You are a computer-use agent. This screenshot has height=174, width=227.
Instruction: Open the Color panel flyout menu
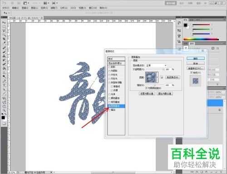point(224,20)
